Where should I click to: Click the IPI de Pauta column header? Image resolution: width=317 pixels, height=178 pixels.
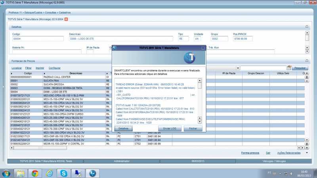point(229,74)
